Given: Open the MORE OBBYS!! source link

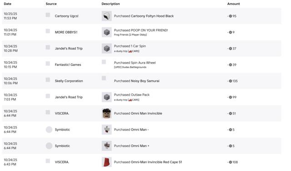Looking at the screenshot, I should pos(66,32).
